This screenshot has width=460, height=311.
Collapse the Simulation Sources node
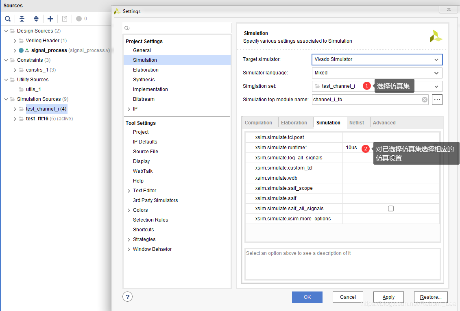[x=6, y=99]
